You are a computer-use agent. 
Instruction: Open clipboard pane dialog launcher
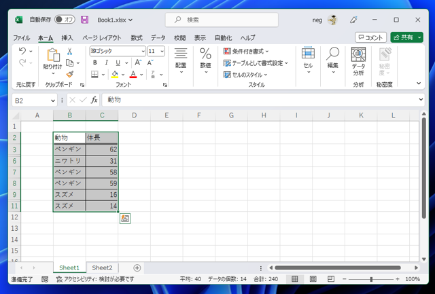coord(82,85)
